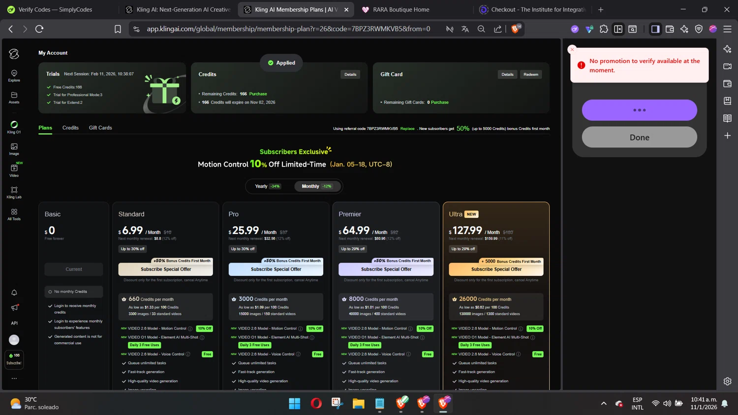Open Brave wallet icon
738x415 pixels.
click(x=670, y=29)
